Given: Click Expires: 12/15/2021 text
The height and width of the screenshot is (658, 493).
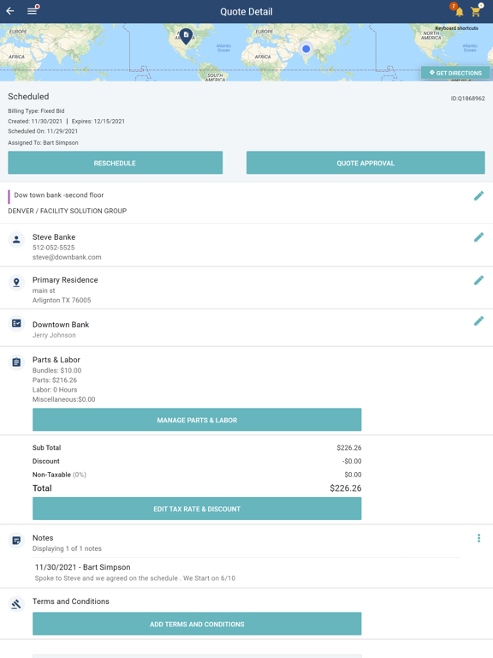Looking at the screenshot, I should (x=98, y=122).
